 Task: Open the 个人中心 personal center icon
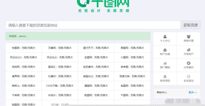165,37
